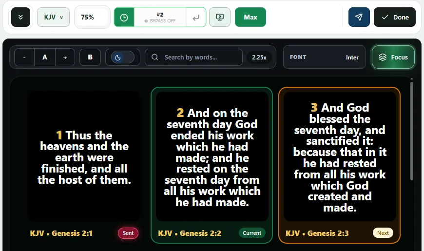
Task: Click the enter arrow icon
Action: pyautogui.click(x=196, y=18)
